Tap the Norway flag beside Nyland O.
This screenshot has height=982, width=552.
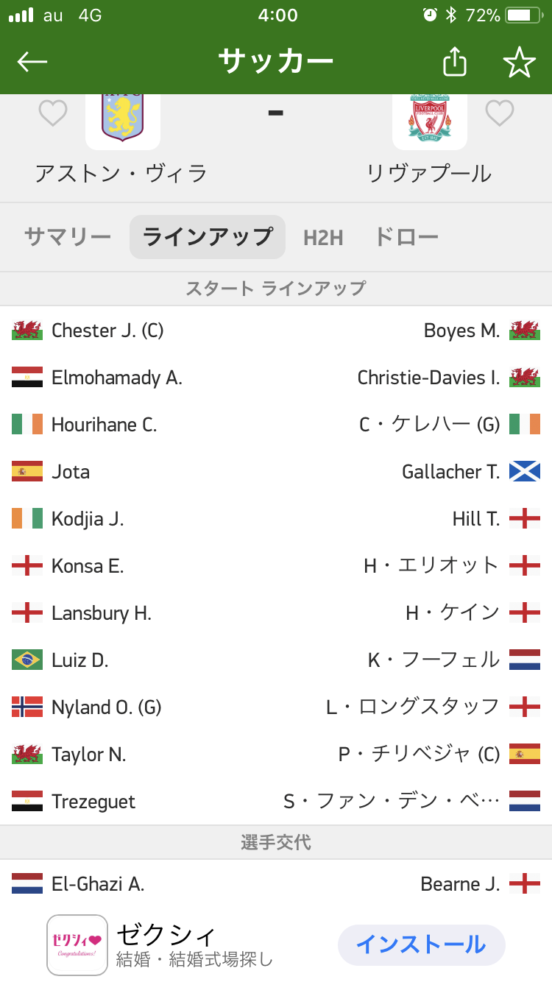point(27,707)
